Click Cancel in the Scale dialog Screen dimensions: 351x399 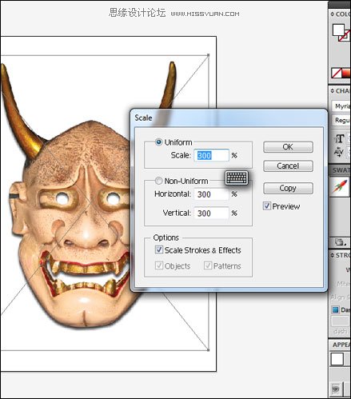(x=288, y=166)
